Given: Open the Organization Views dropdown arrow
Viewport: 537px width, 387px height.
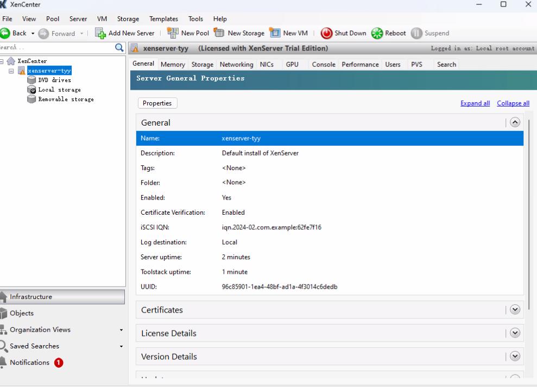Looking at the screenshot, I should click(121, 330).
